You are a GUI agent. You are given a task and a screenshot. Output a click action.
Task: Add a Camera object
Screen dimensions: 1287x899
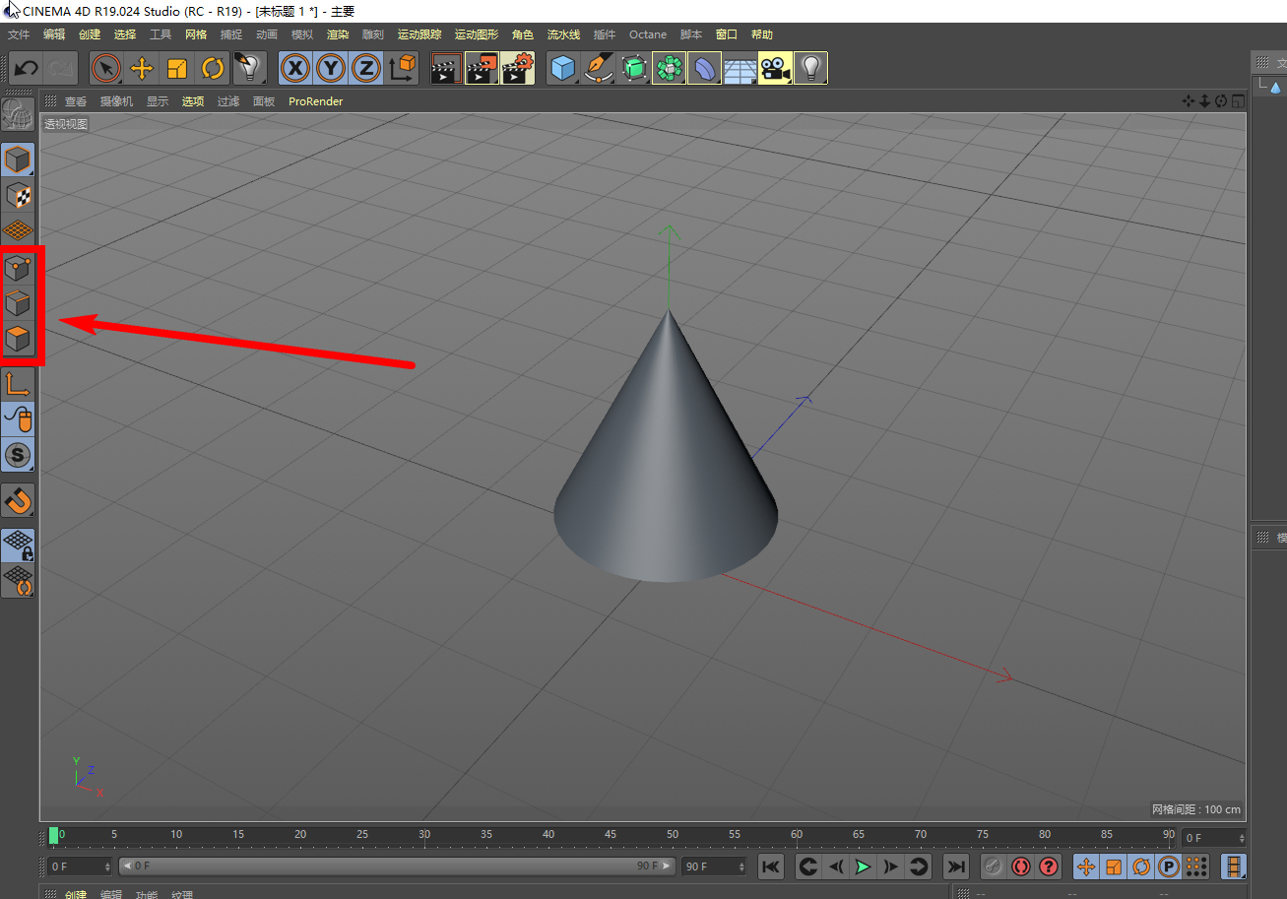click(x=775, y=68)
